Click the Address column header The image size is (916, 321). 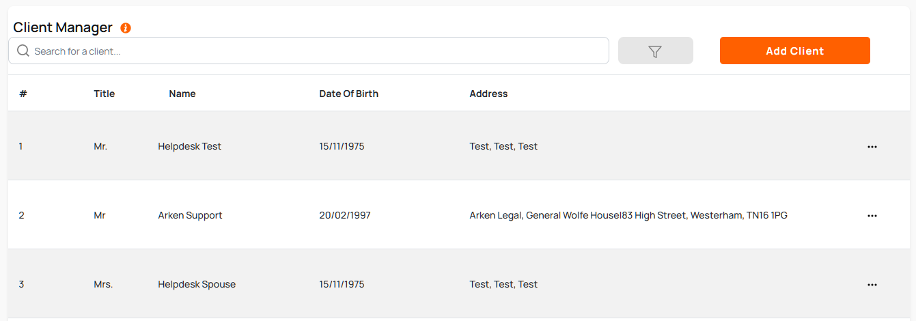[x=488, y=94]
